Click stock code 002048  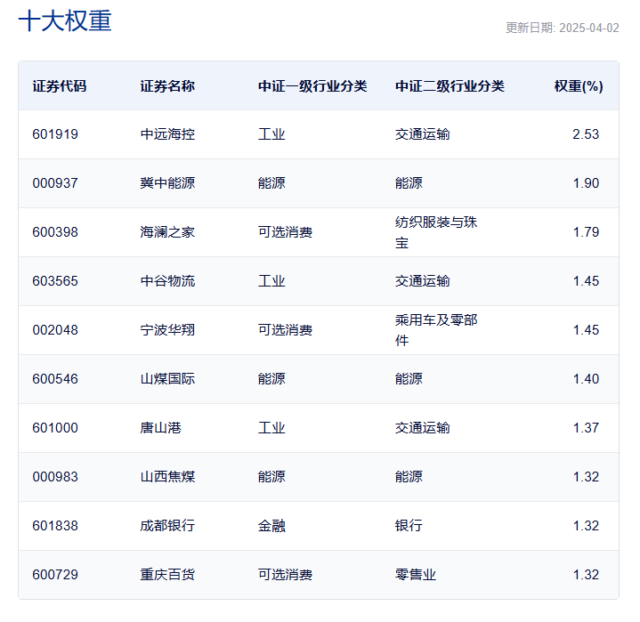(x=55, y=330)
